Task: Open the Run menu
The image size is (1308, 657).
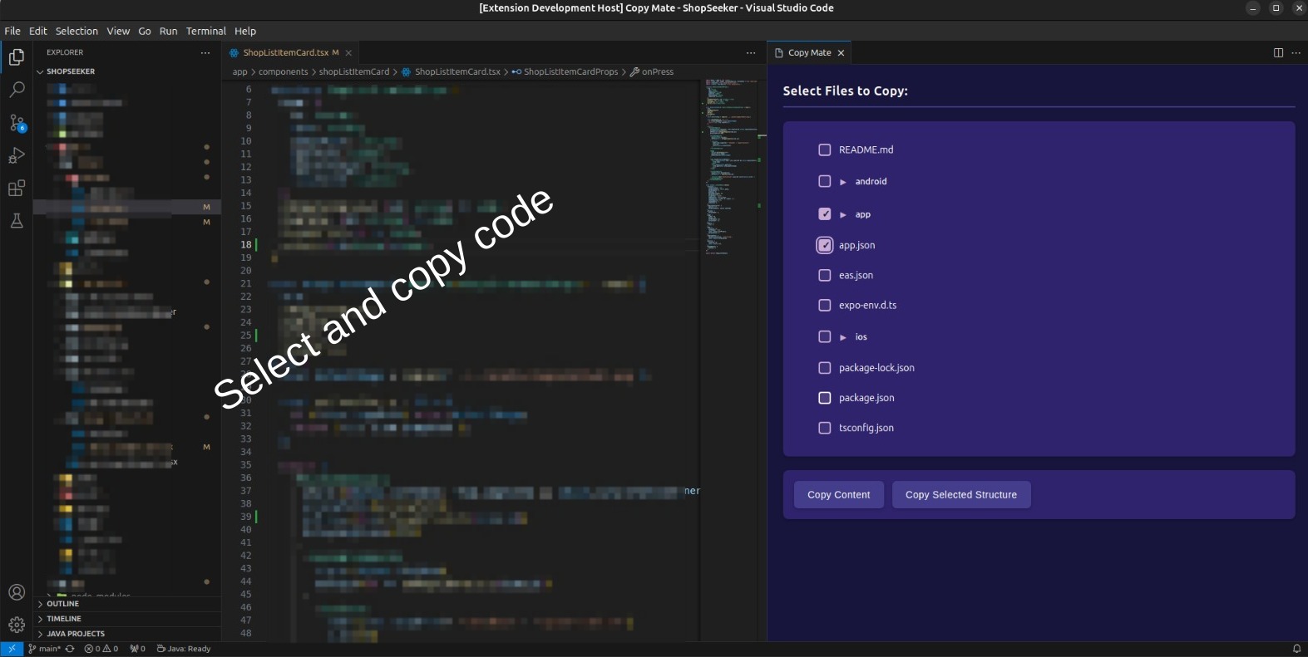Action: pos(168,31)
